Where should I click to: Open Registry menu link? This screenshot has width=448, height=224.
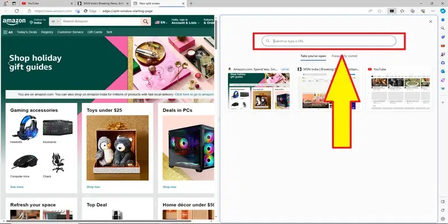click(x=47, y=32)
